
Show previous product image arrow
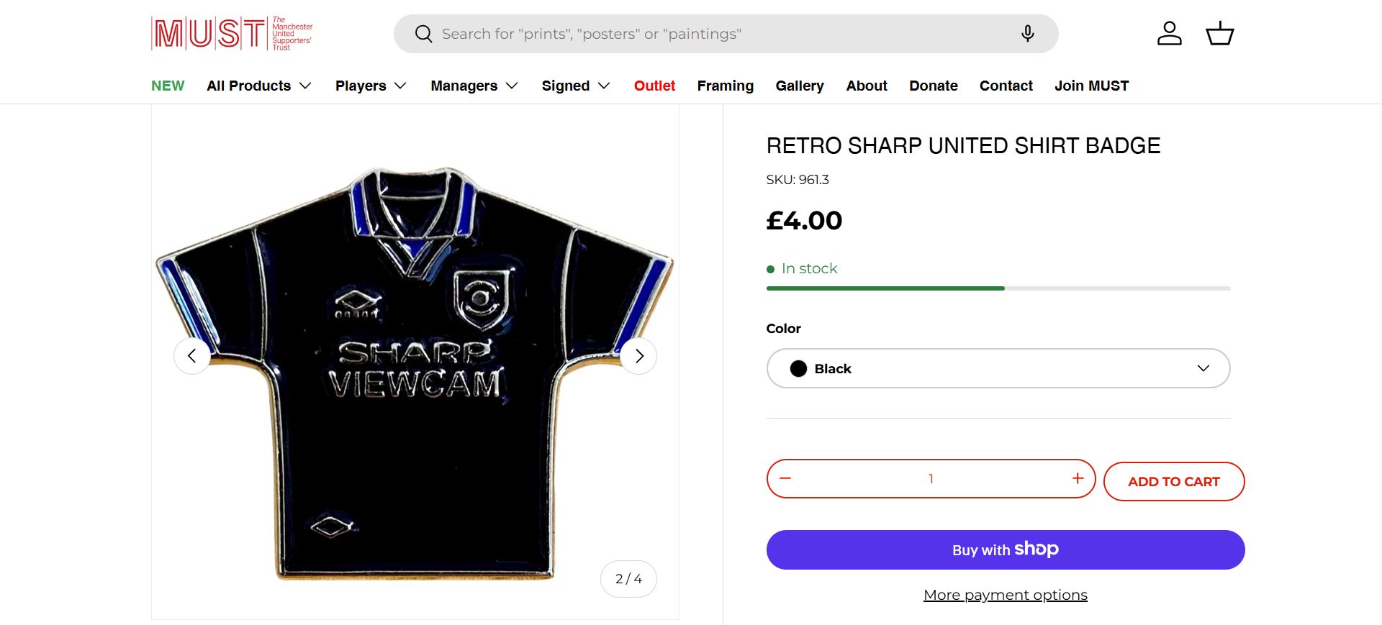pyautogui.click(x=192, y=356)
